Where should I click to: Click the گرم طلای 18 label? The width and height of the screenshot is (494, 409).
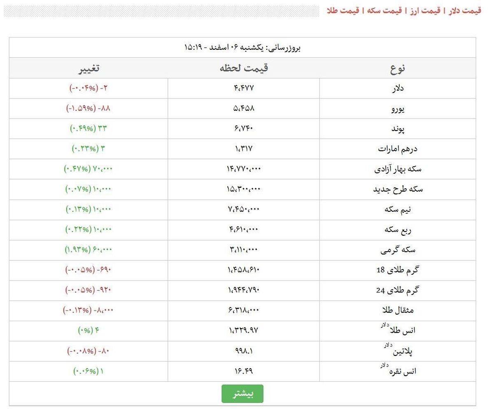(398, 270)
